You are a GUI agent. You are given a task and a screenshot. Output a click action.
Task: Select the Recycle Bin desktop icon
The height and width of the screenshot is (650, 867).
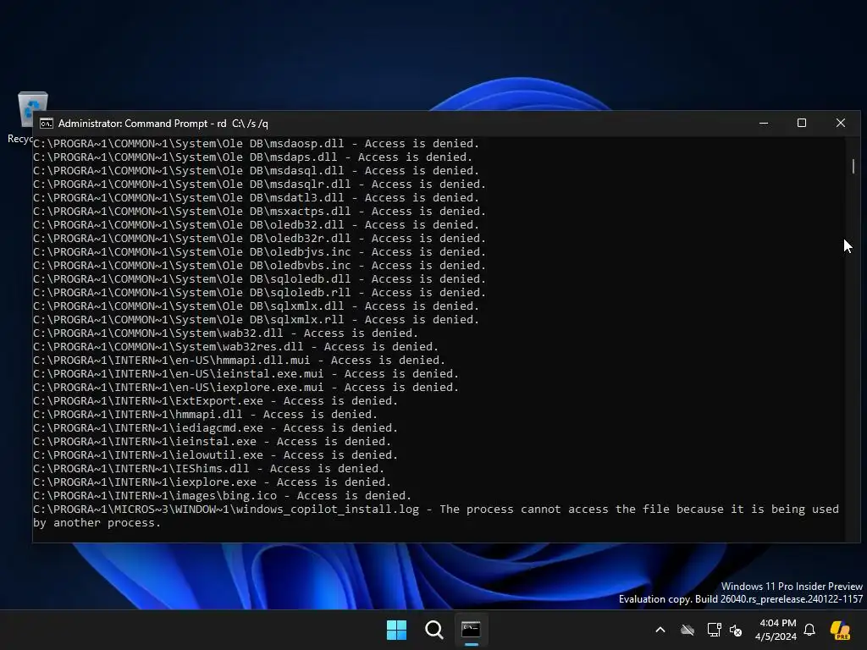point(25,117)
